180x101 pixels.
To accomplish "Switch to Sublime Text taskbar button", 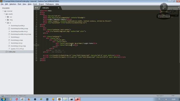I will pos(59,99).
